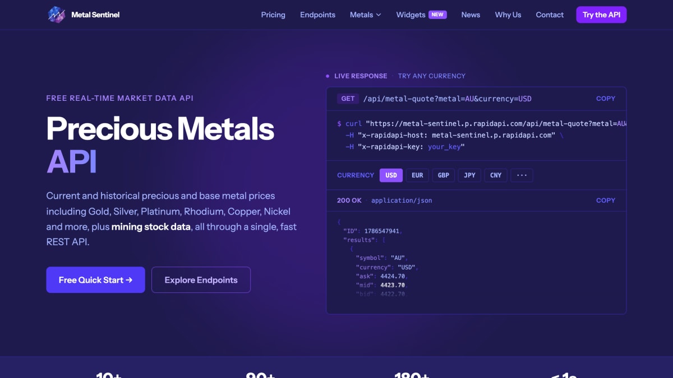Select the TRY ANY CURRENCY tab

pos(432,76)
